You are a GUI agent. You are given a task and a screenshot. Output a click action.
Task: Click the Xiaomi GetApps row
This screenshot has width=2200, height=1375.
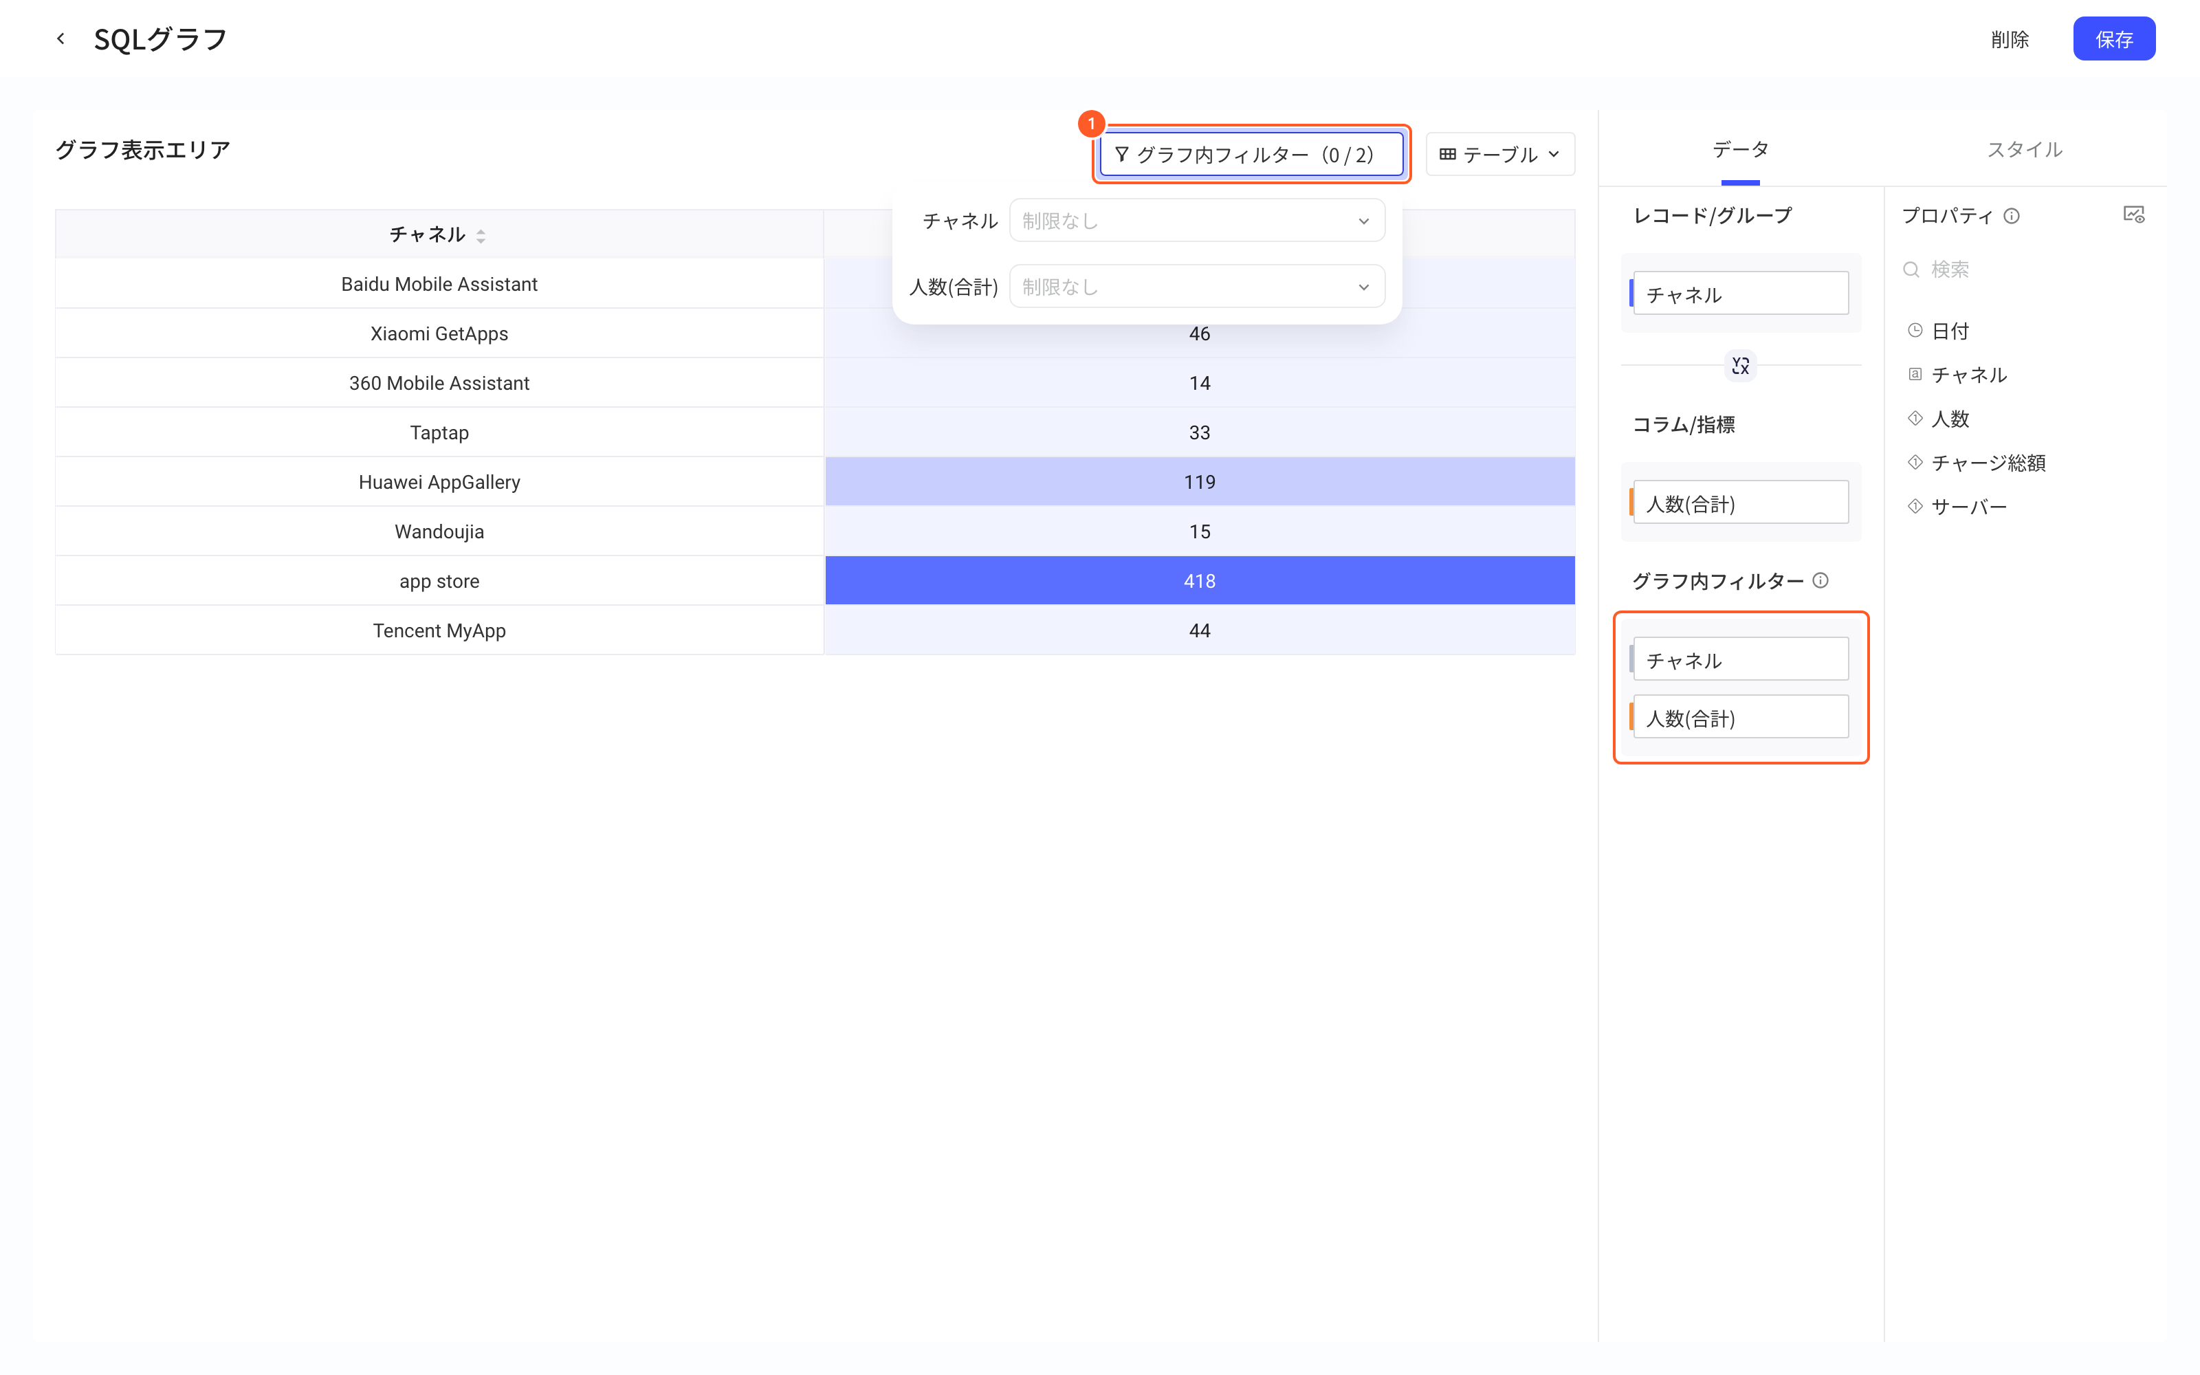coord(815,333)
